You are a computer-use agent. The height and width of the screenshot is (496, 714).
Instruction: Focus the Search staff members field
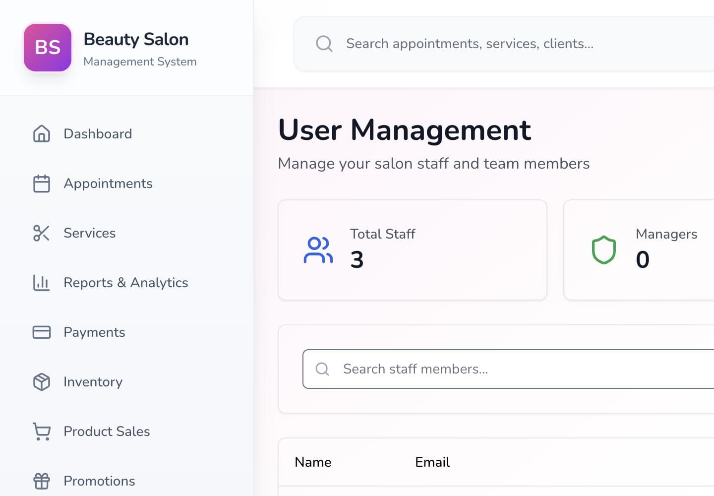pos(508,369)
